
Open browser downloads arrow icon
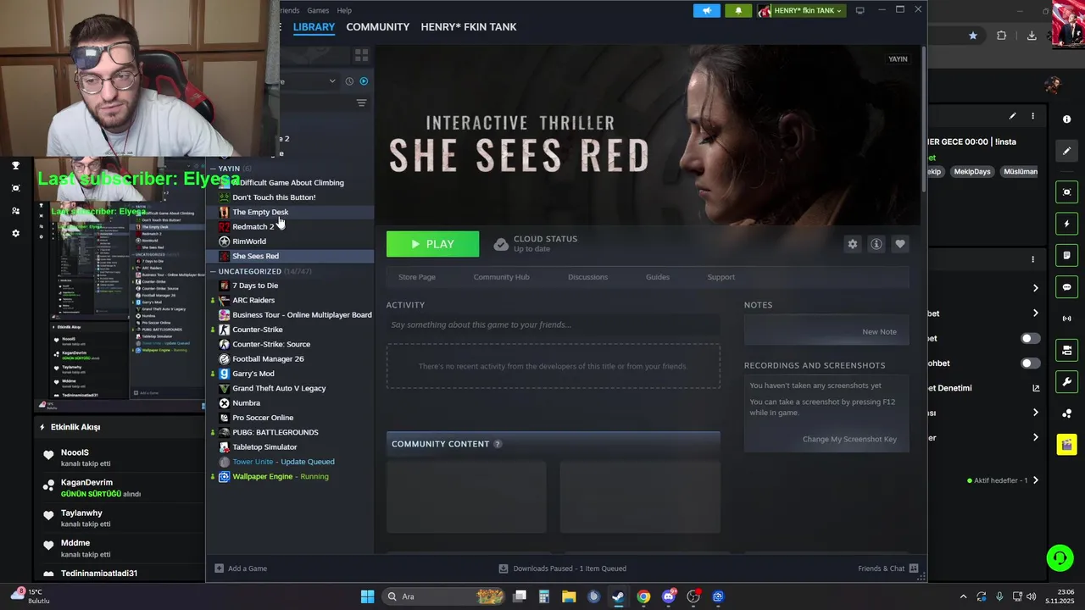pyautogui.click(x=1032, y=36)
